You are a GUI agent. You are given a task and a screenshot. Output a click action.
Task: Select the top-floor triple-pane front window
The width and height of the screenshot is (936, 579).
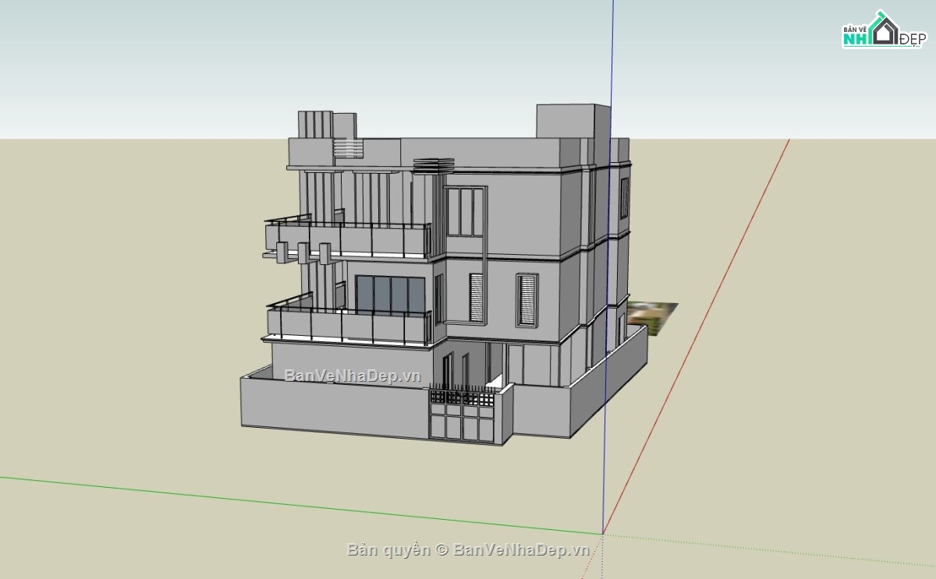[465, 212]
